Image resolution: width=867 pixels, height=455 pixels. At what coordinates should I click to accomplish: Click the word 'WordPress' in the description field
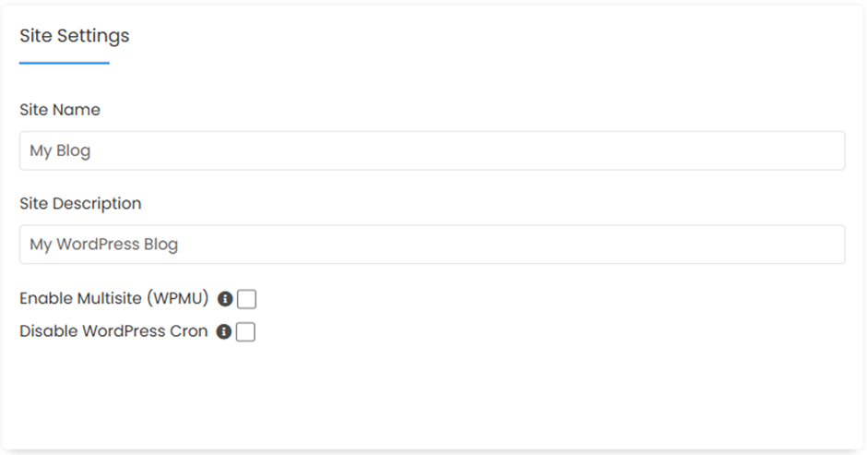coord(98,244)
